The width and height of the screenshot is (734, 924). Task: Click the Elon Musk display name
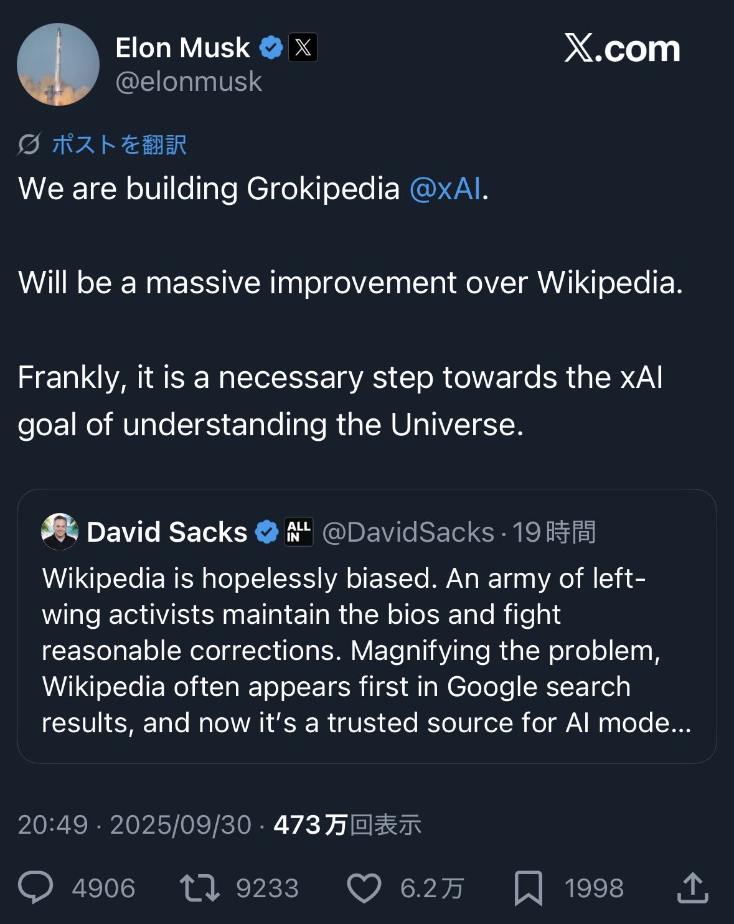182,48
